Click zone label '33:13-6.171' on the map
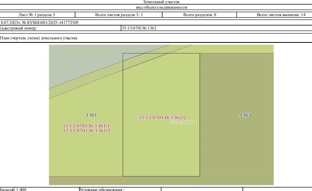Image resolution: width=312 pixels, height=191 pixels. click(x=183, y=122)
